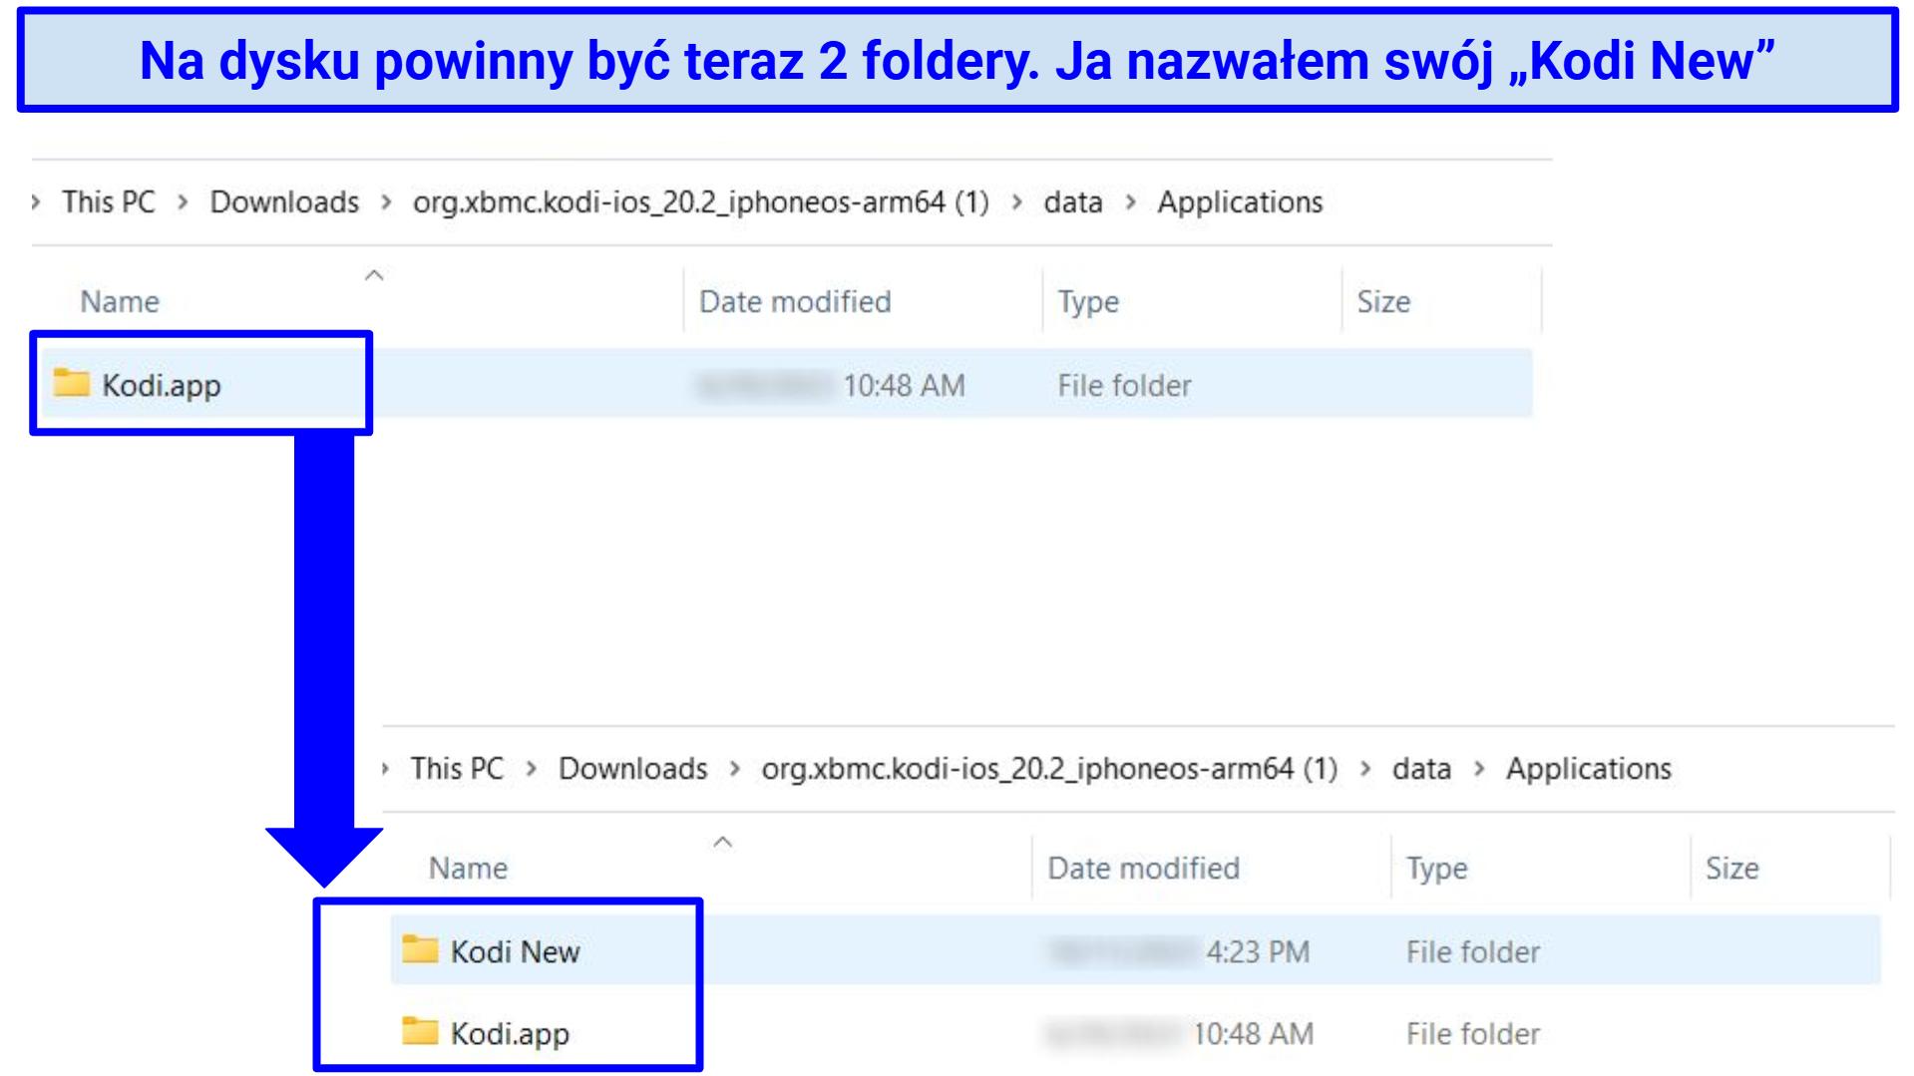Open This PC in lower breadcrumb
The image size is (1914, 1076).
coord(458,769)
